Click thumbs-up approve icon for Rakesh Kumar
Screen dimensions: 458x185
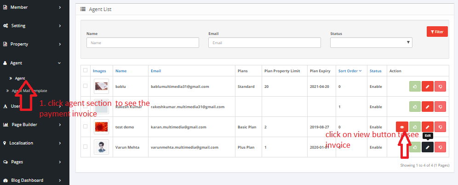[415, 107]
